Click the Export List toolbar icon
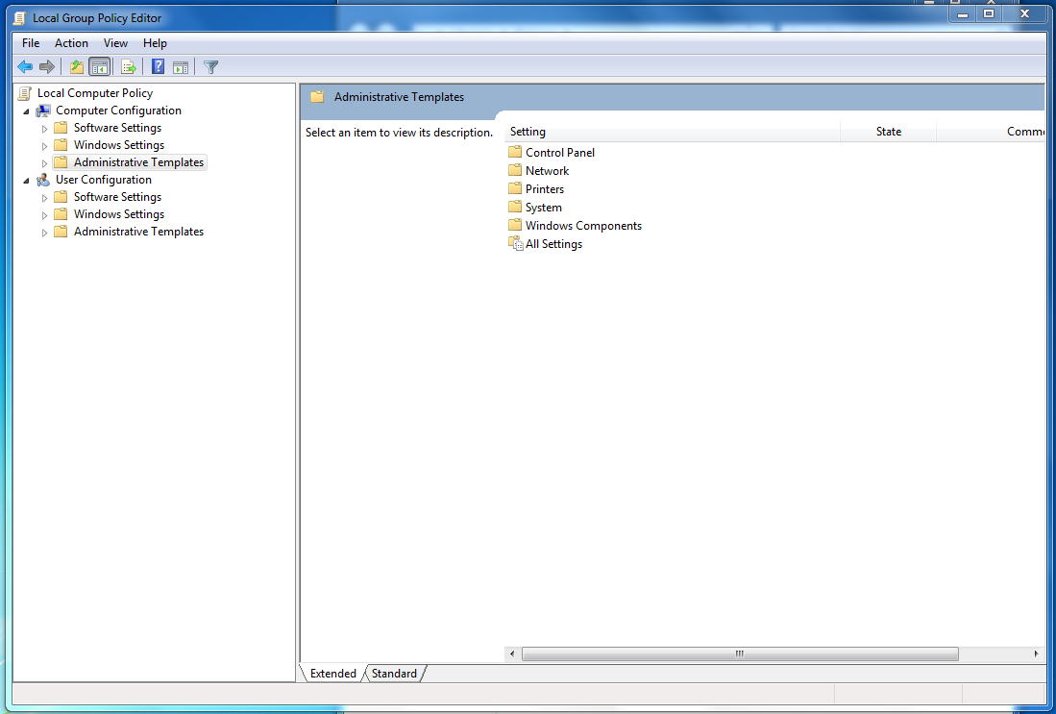 tap(128, 66)
